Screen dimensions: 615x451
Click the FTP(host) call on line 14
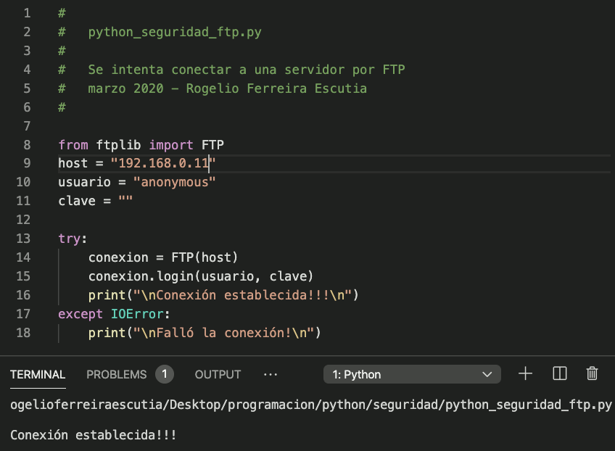pos(205,257)
